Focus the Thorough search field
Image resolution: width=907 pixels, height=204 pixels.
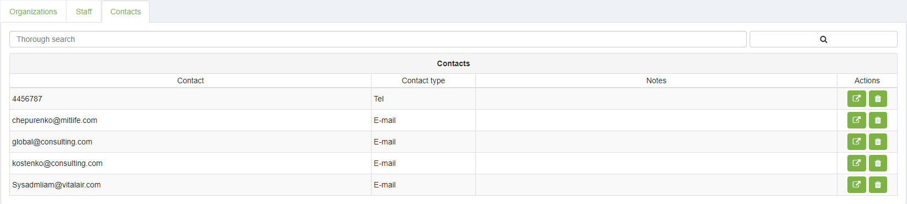[x=378, y=39]
